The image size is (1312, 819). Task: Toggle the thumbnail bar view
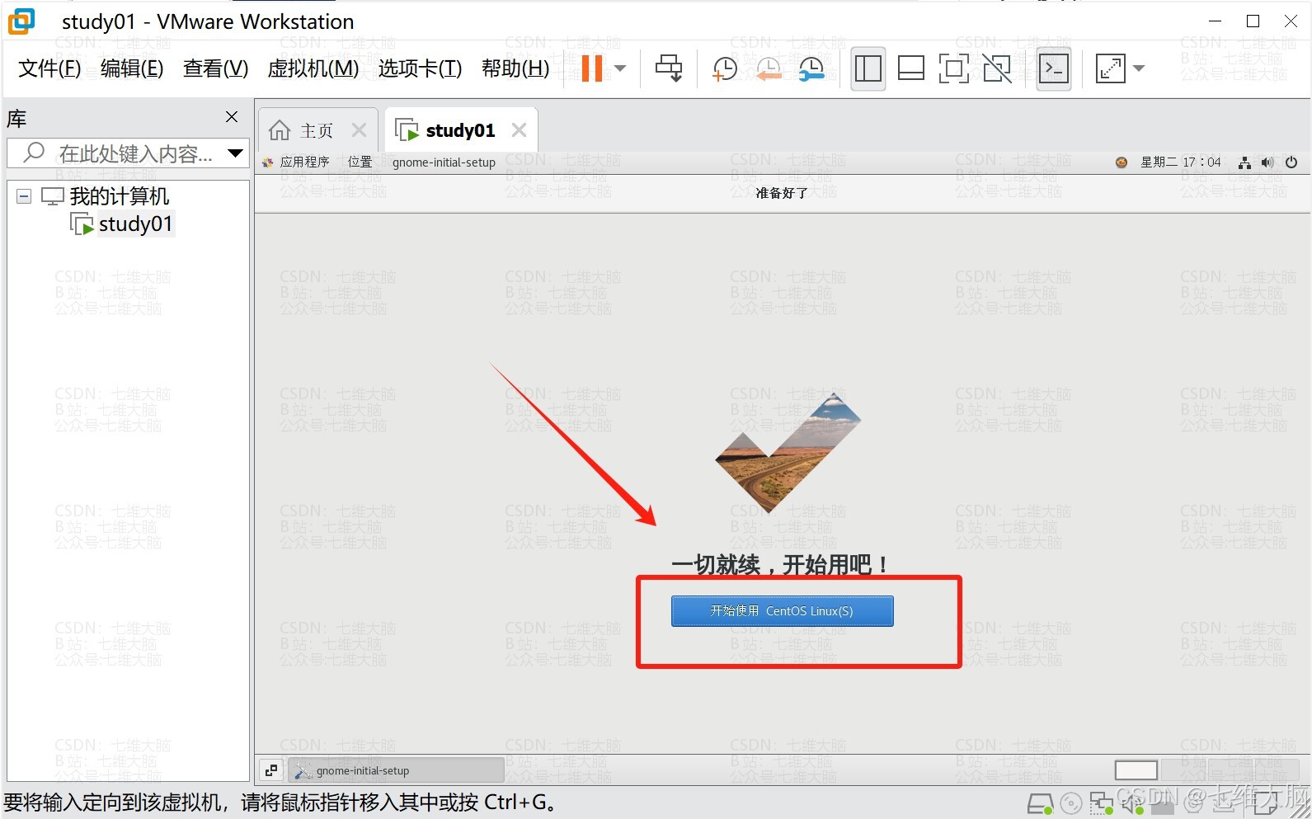point(910,68)
